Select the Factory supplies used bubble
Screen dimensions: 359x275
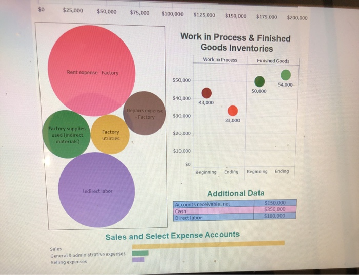[67, 134]
